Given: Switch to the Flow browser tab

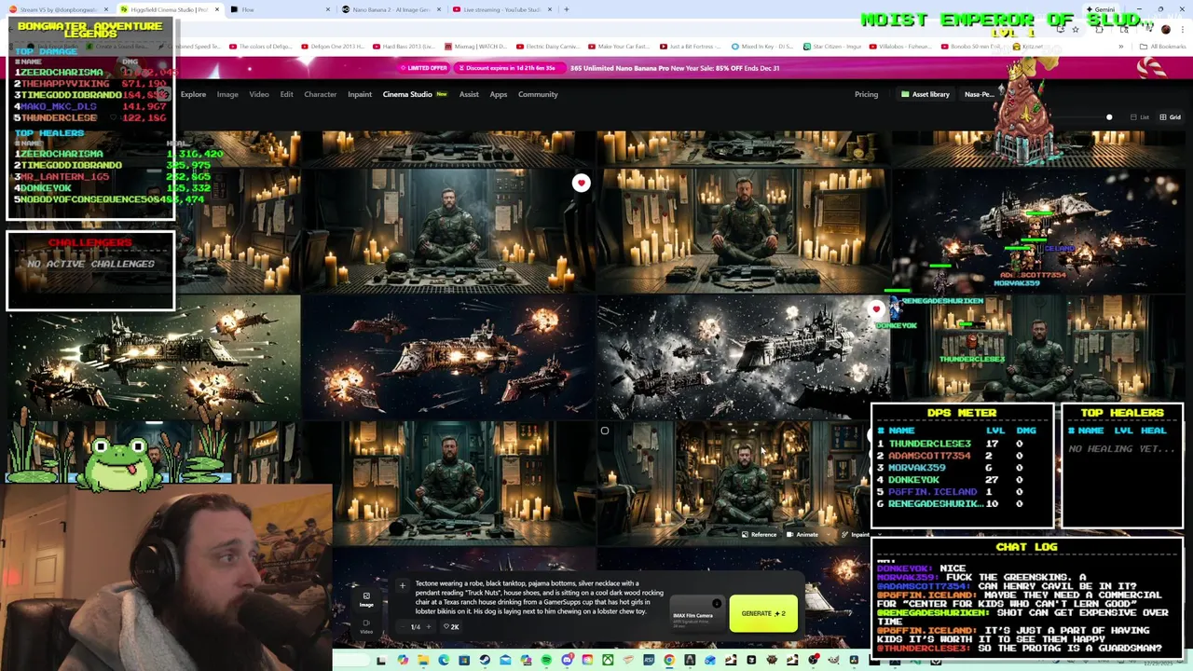Looking at the screenshot, I should pos(280,9).
